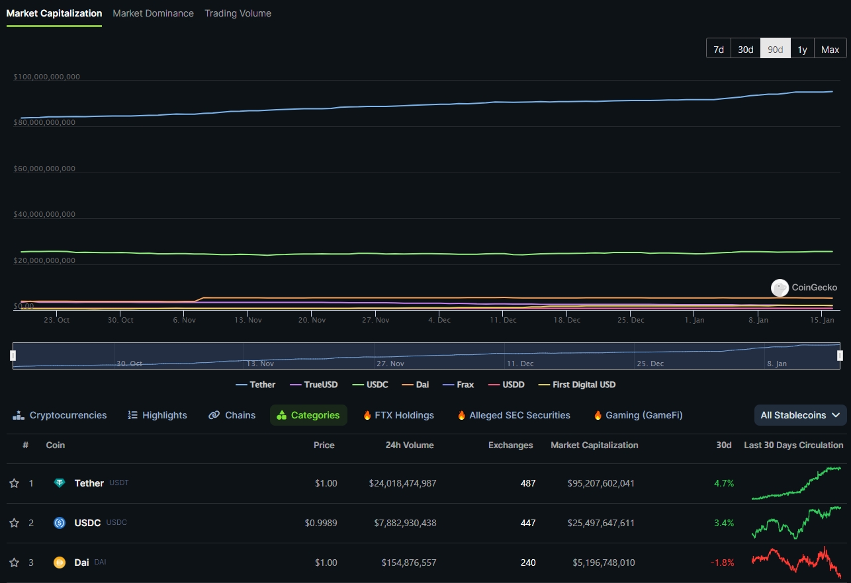The image size is (851, 583).
Task: Click the Tether coin logo icon
Action: 60,483
